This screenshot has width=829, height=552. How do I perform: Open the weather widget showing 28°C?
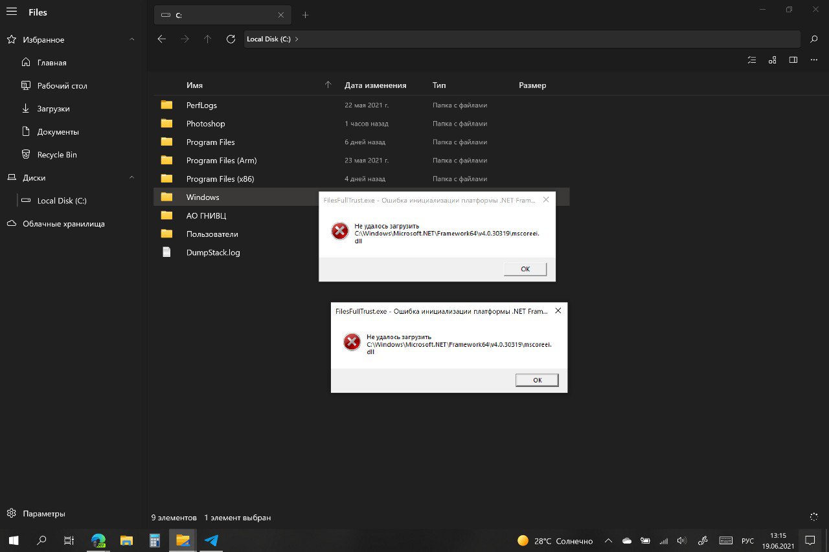[x=555, y=541]
